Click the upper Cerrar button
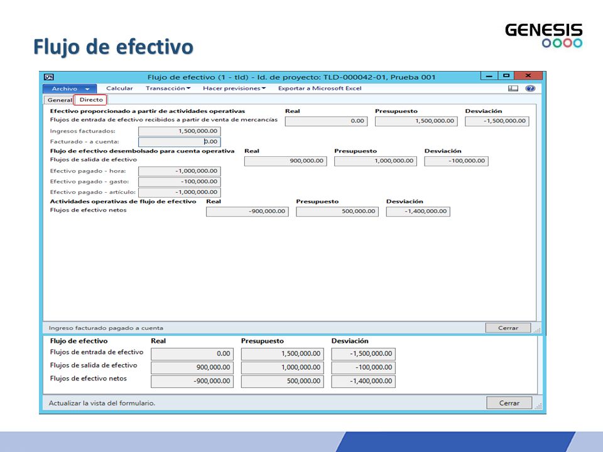 508,328
